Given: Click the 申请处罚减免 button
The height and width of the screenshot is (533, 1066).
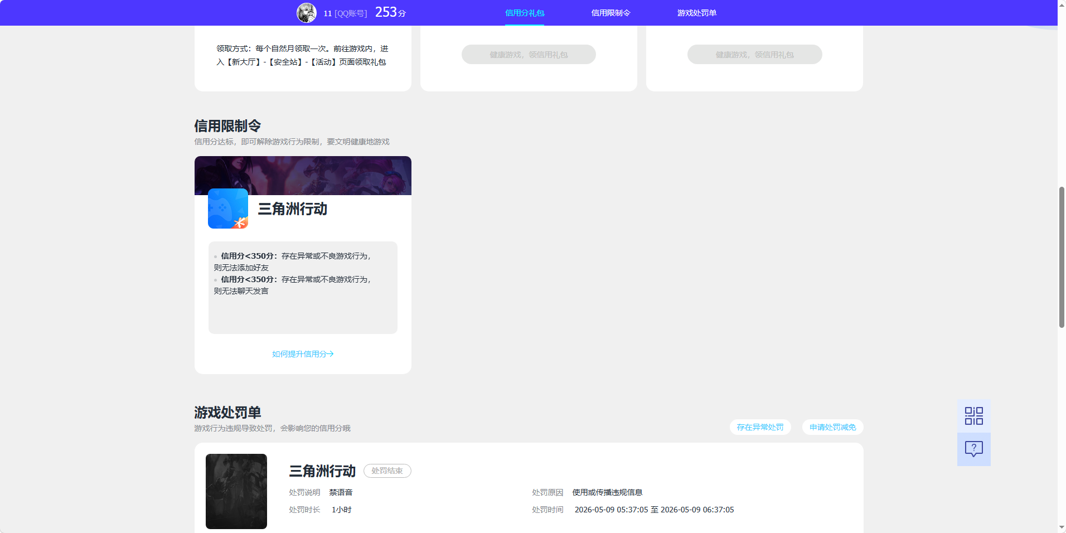Looking at the screenshot, I should [x=832, y=427].
